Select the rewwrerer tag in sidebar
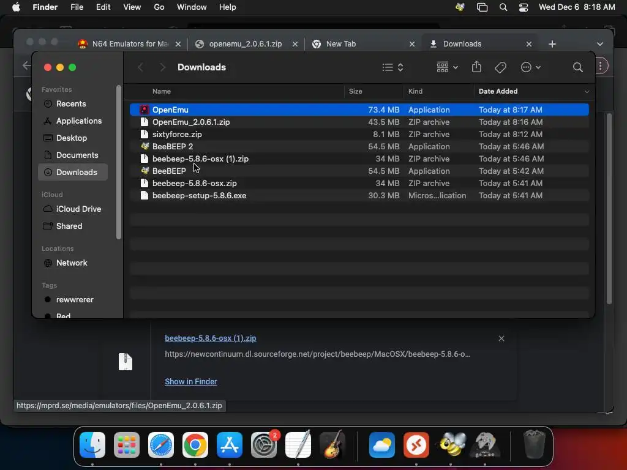 click(73, 300)
